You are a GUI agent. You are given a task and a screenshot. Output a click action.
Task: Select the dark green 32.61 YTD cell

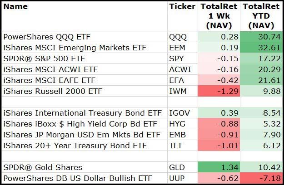(x=262, y=48)
